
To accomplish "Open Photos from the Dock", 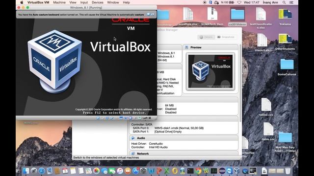I will 96,171.
